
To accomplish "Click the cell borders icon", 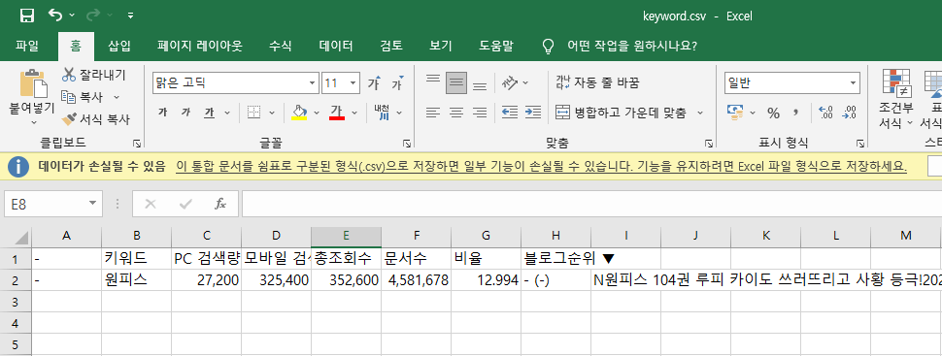I will tap(254, 113).
